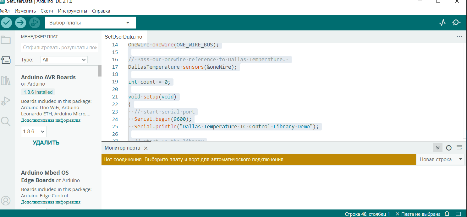467x217 pixels.
Task: Open the 1.8.6 version dropdown
Action: pyautogui.click(x=34, y=131)
